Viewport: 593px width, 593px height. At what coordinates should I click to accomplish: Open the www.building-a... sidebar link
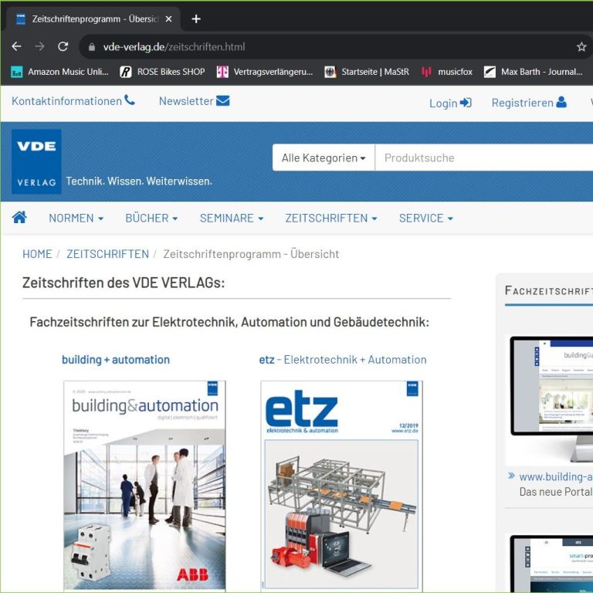(556, 476)
